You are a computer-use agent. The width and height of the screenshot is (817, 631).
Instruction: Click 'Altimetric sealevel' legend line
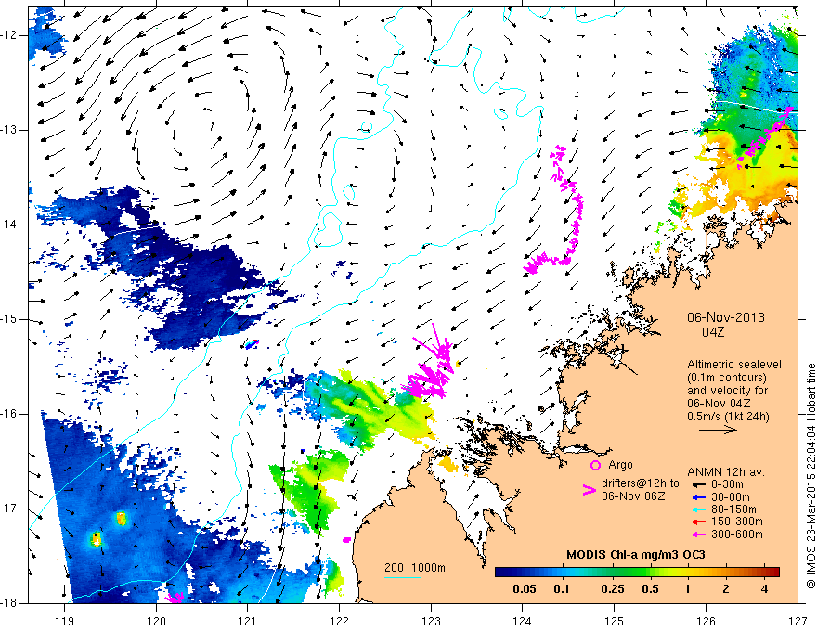tap(734, 365)
